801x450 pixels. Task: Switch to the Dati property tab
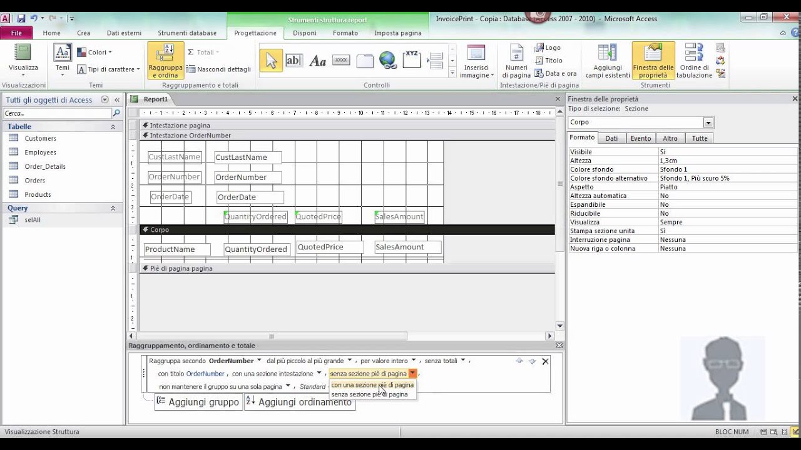point(611,138)
